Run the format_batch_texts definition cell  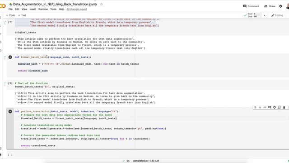pos(10,57)
